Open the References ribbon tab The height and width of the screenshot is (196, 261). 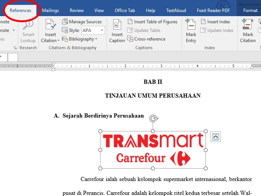tap(20, 11)
